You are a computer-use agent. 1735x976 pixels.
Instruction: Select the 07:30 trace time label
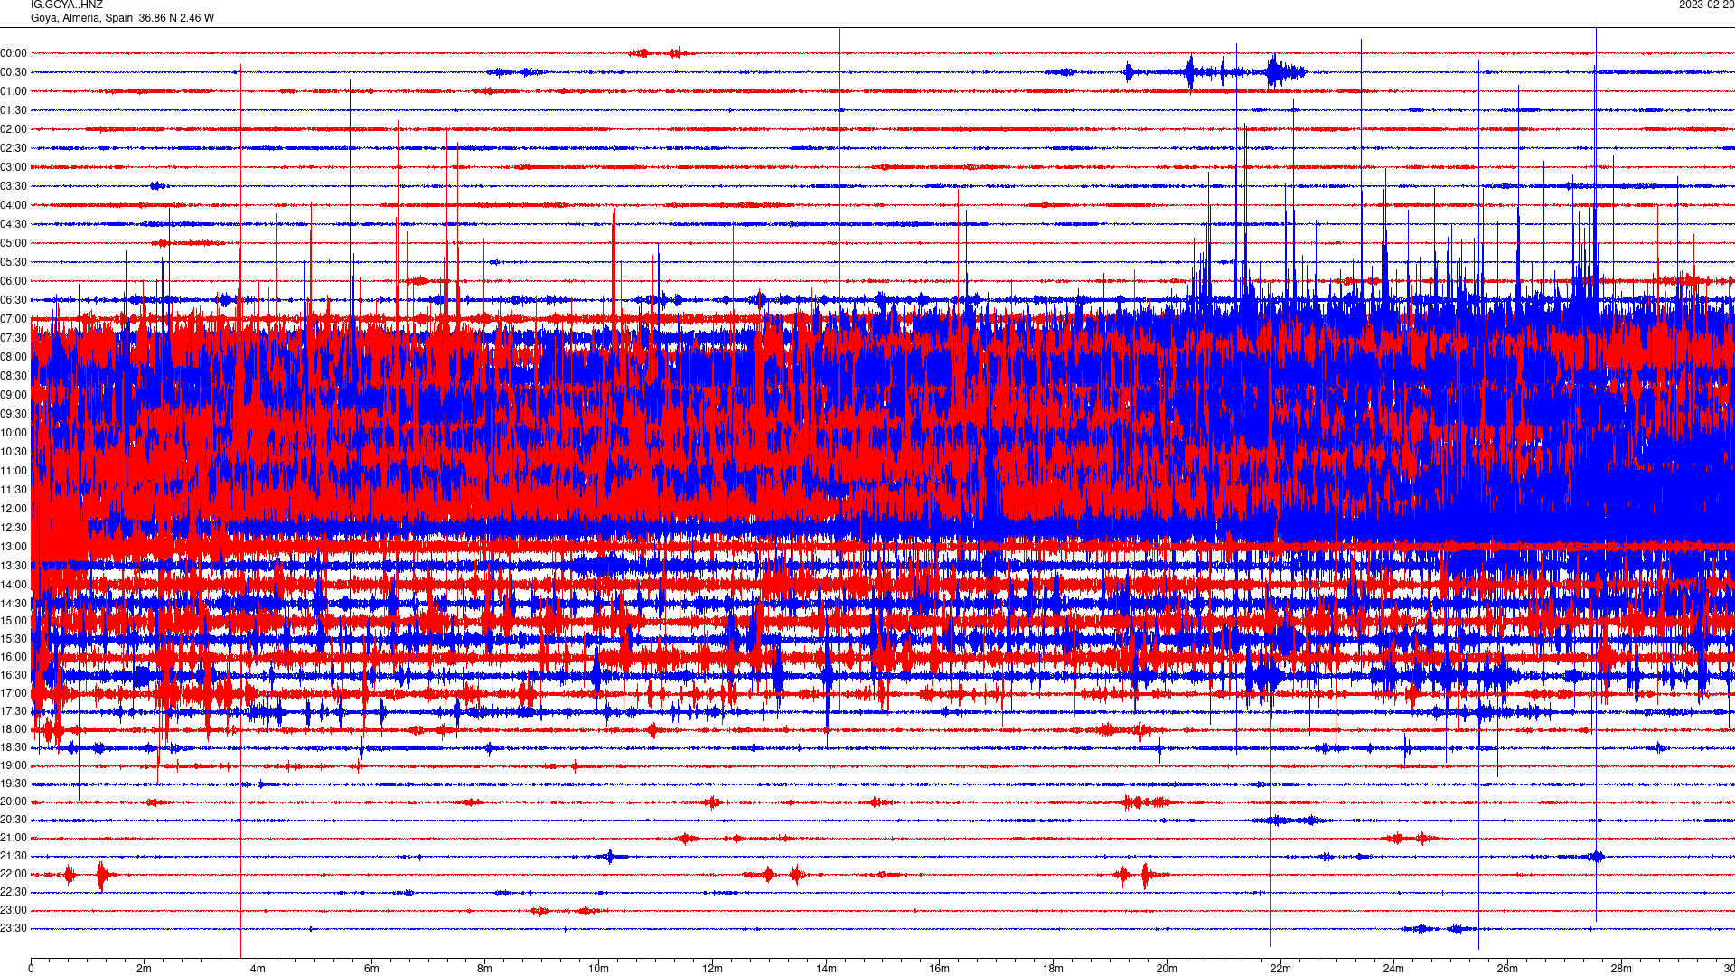14,338
